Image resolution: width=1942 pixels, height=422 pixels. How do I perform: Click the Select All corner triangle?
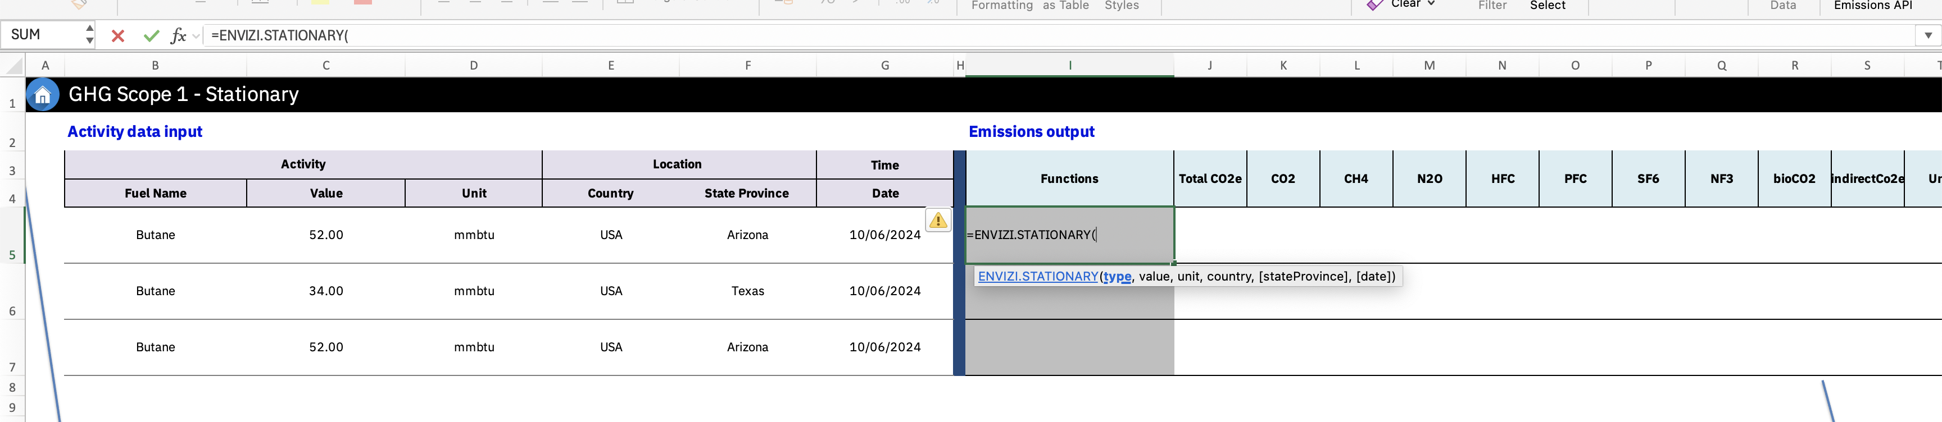click(13, 66)
